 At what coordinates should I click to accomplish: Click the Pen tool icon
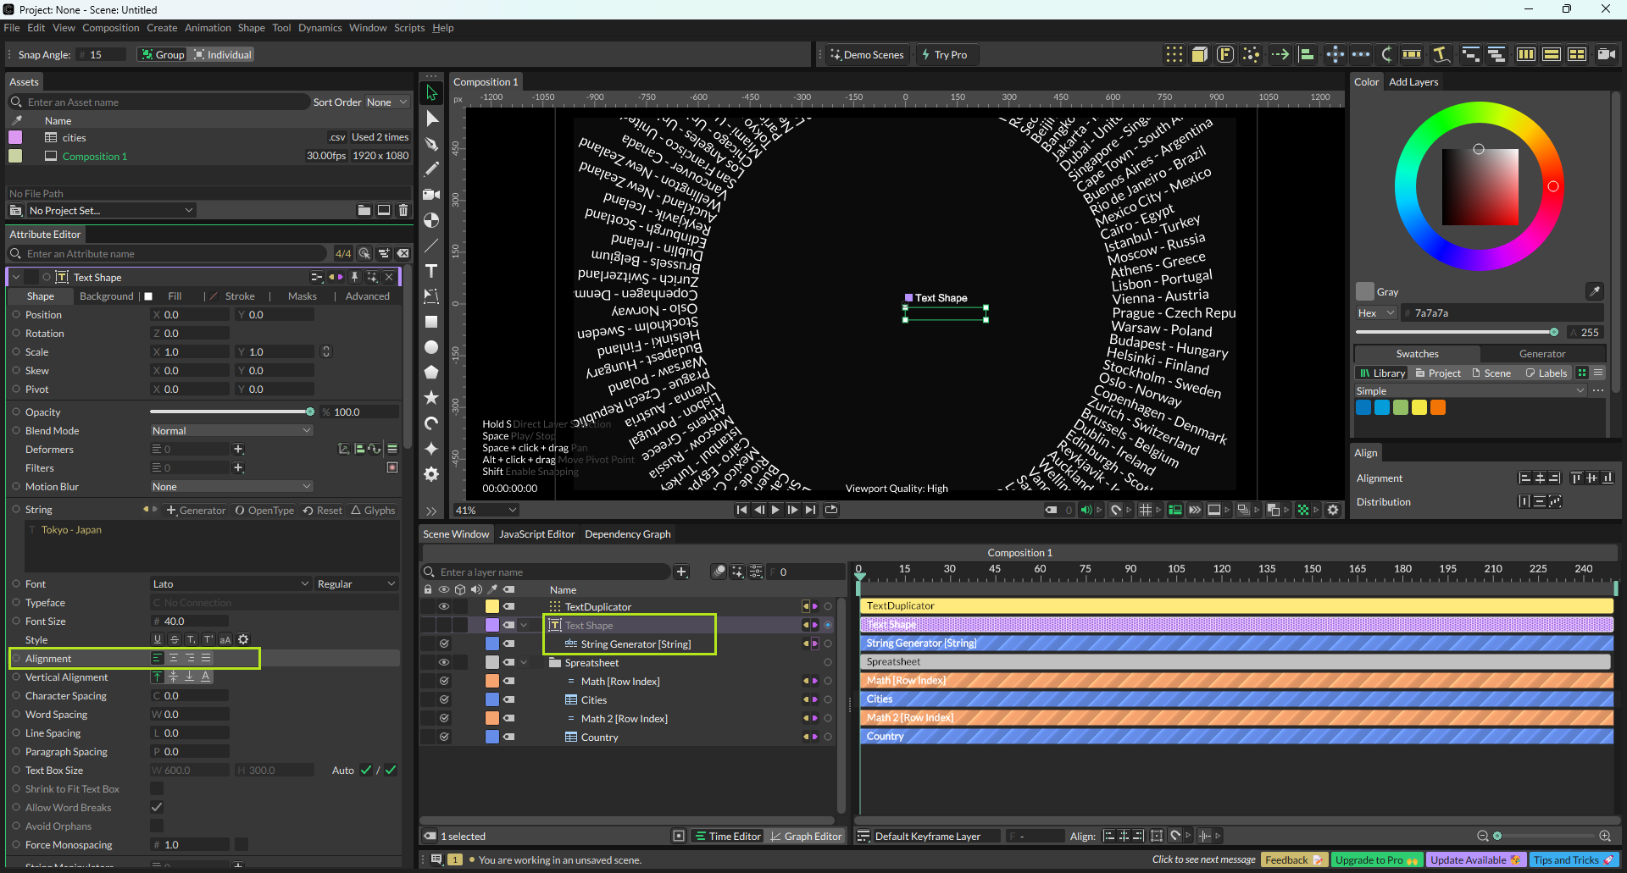[431, 144]
